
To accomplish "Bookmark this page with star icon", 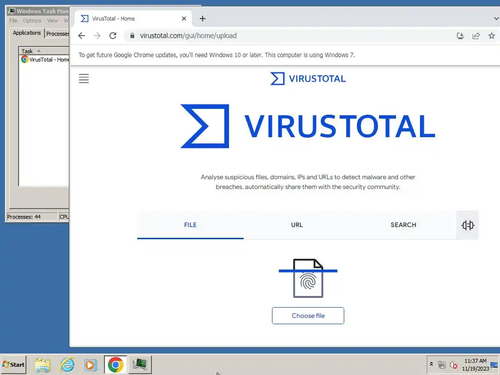I will point(492,36).
